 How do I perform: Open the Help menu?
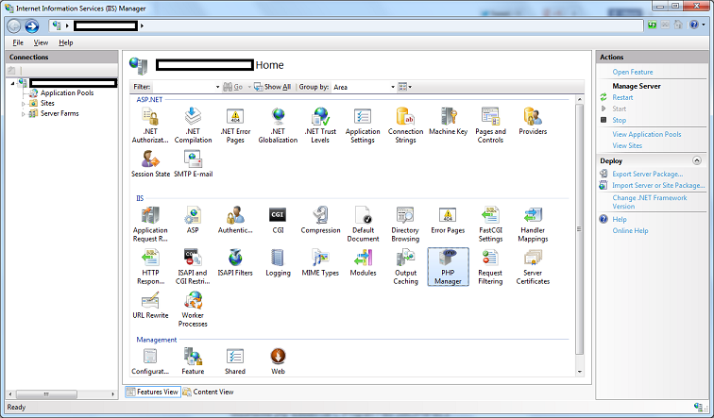(x=65, y=42)
